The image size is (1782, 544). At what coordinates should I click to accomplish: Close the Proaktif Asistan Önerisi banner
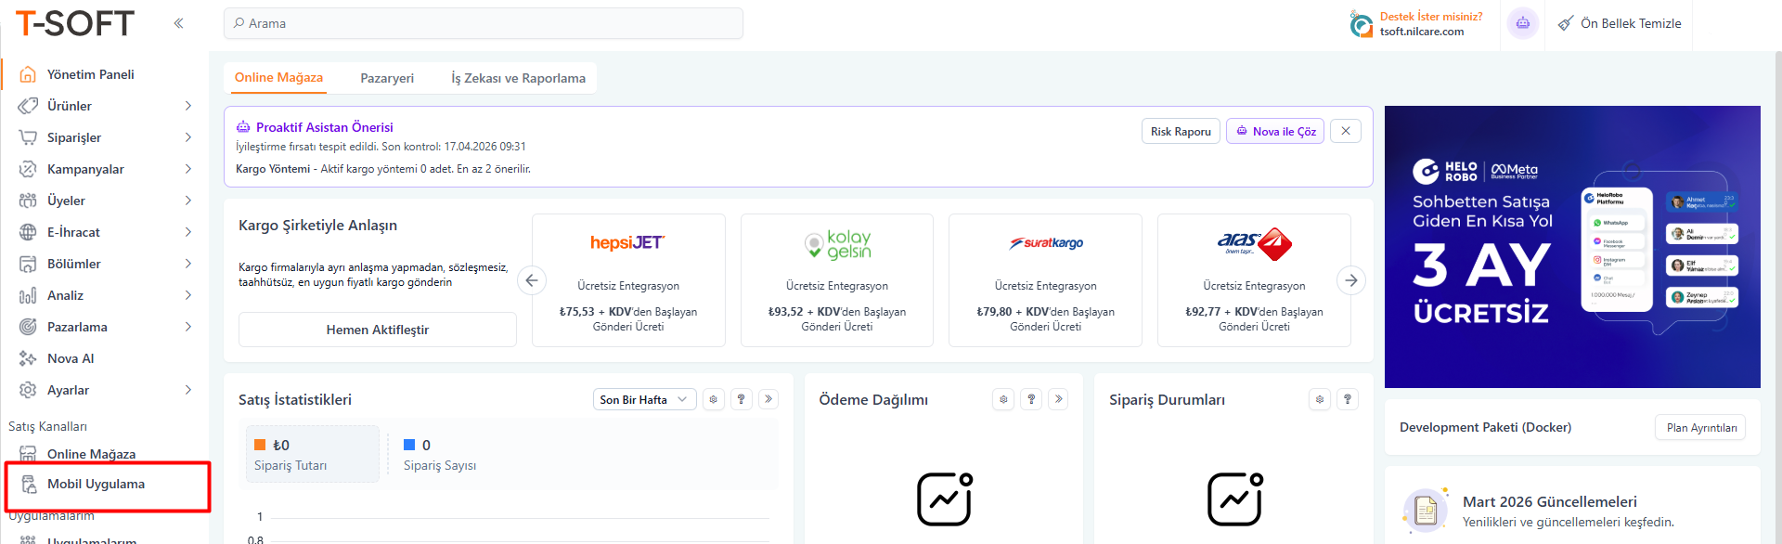tap(1346, 131)
